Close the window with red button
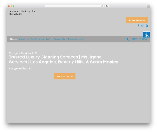The image size is (157, 132). (9, 6)
